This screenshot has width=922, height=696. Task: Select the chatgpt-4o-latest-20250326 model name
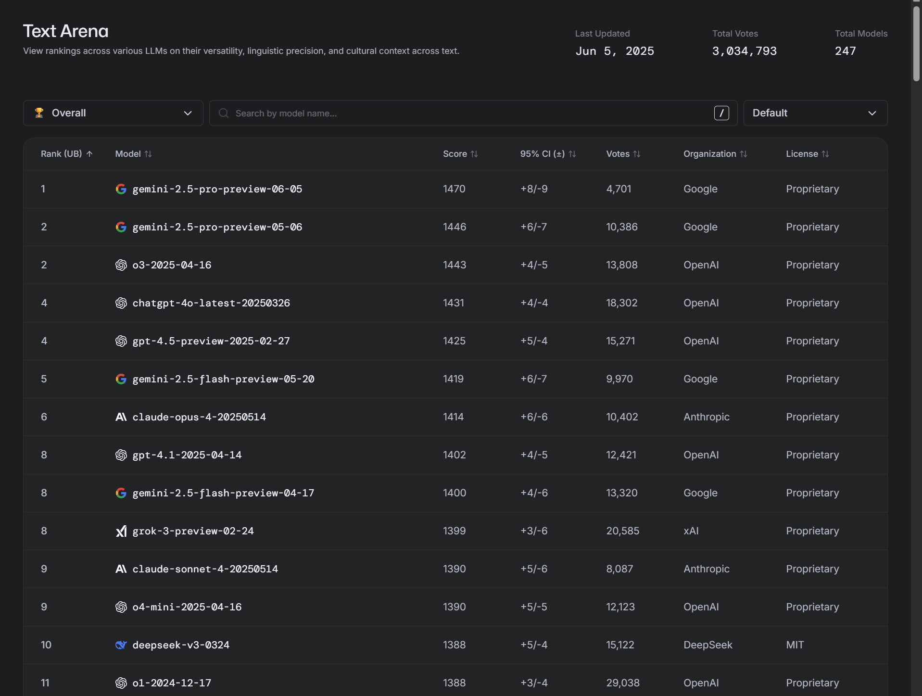tap(211, 303)
